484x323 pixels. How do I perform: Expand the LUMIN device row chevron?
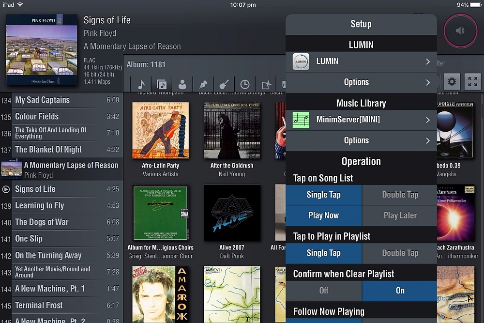[x=428, y=62]
